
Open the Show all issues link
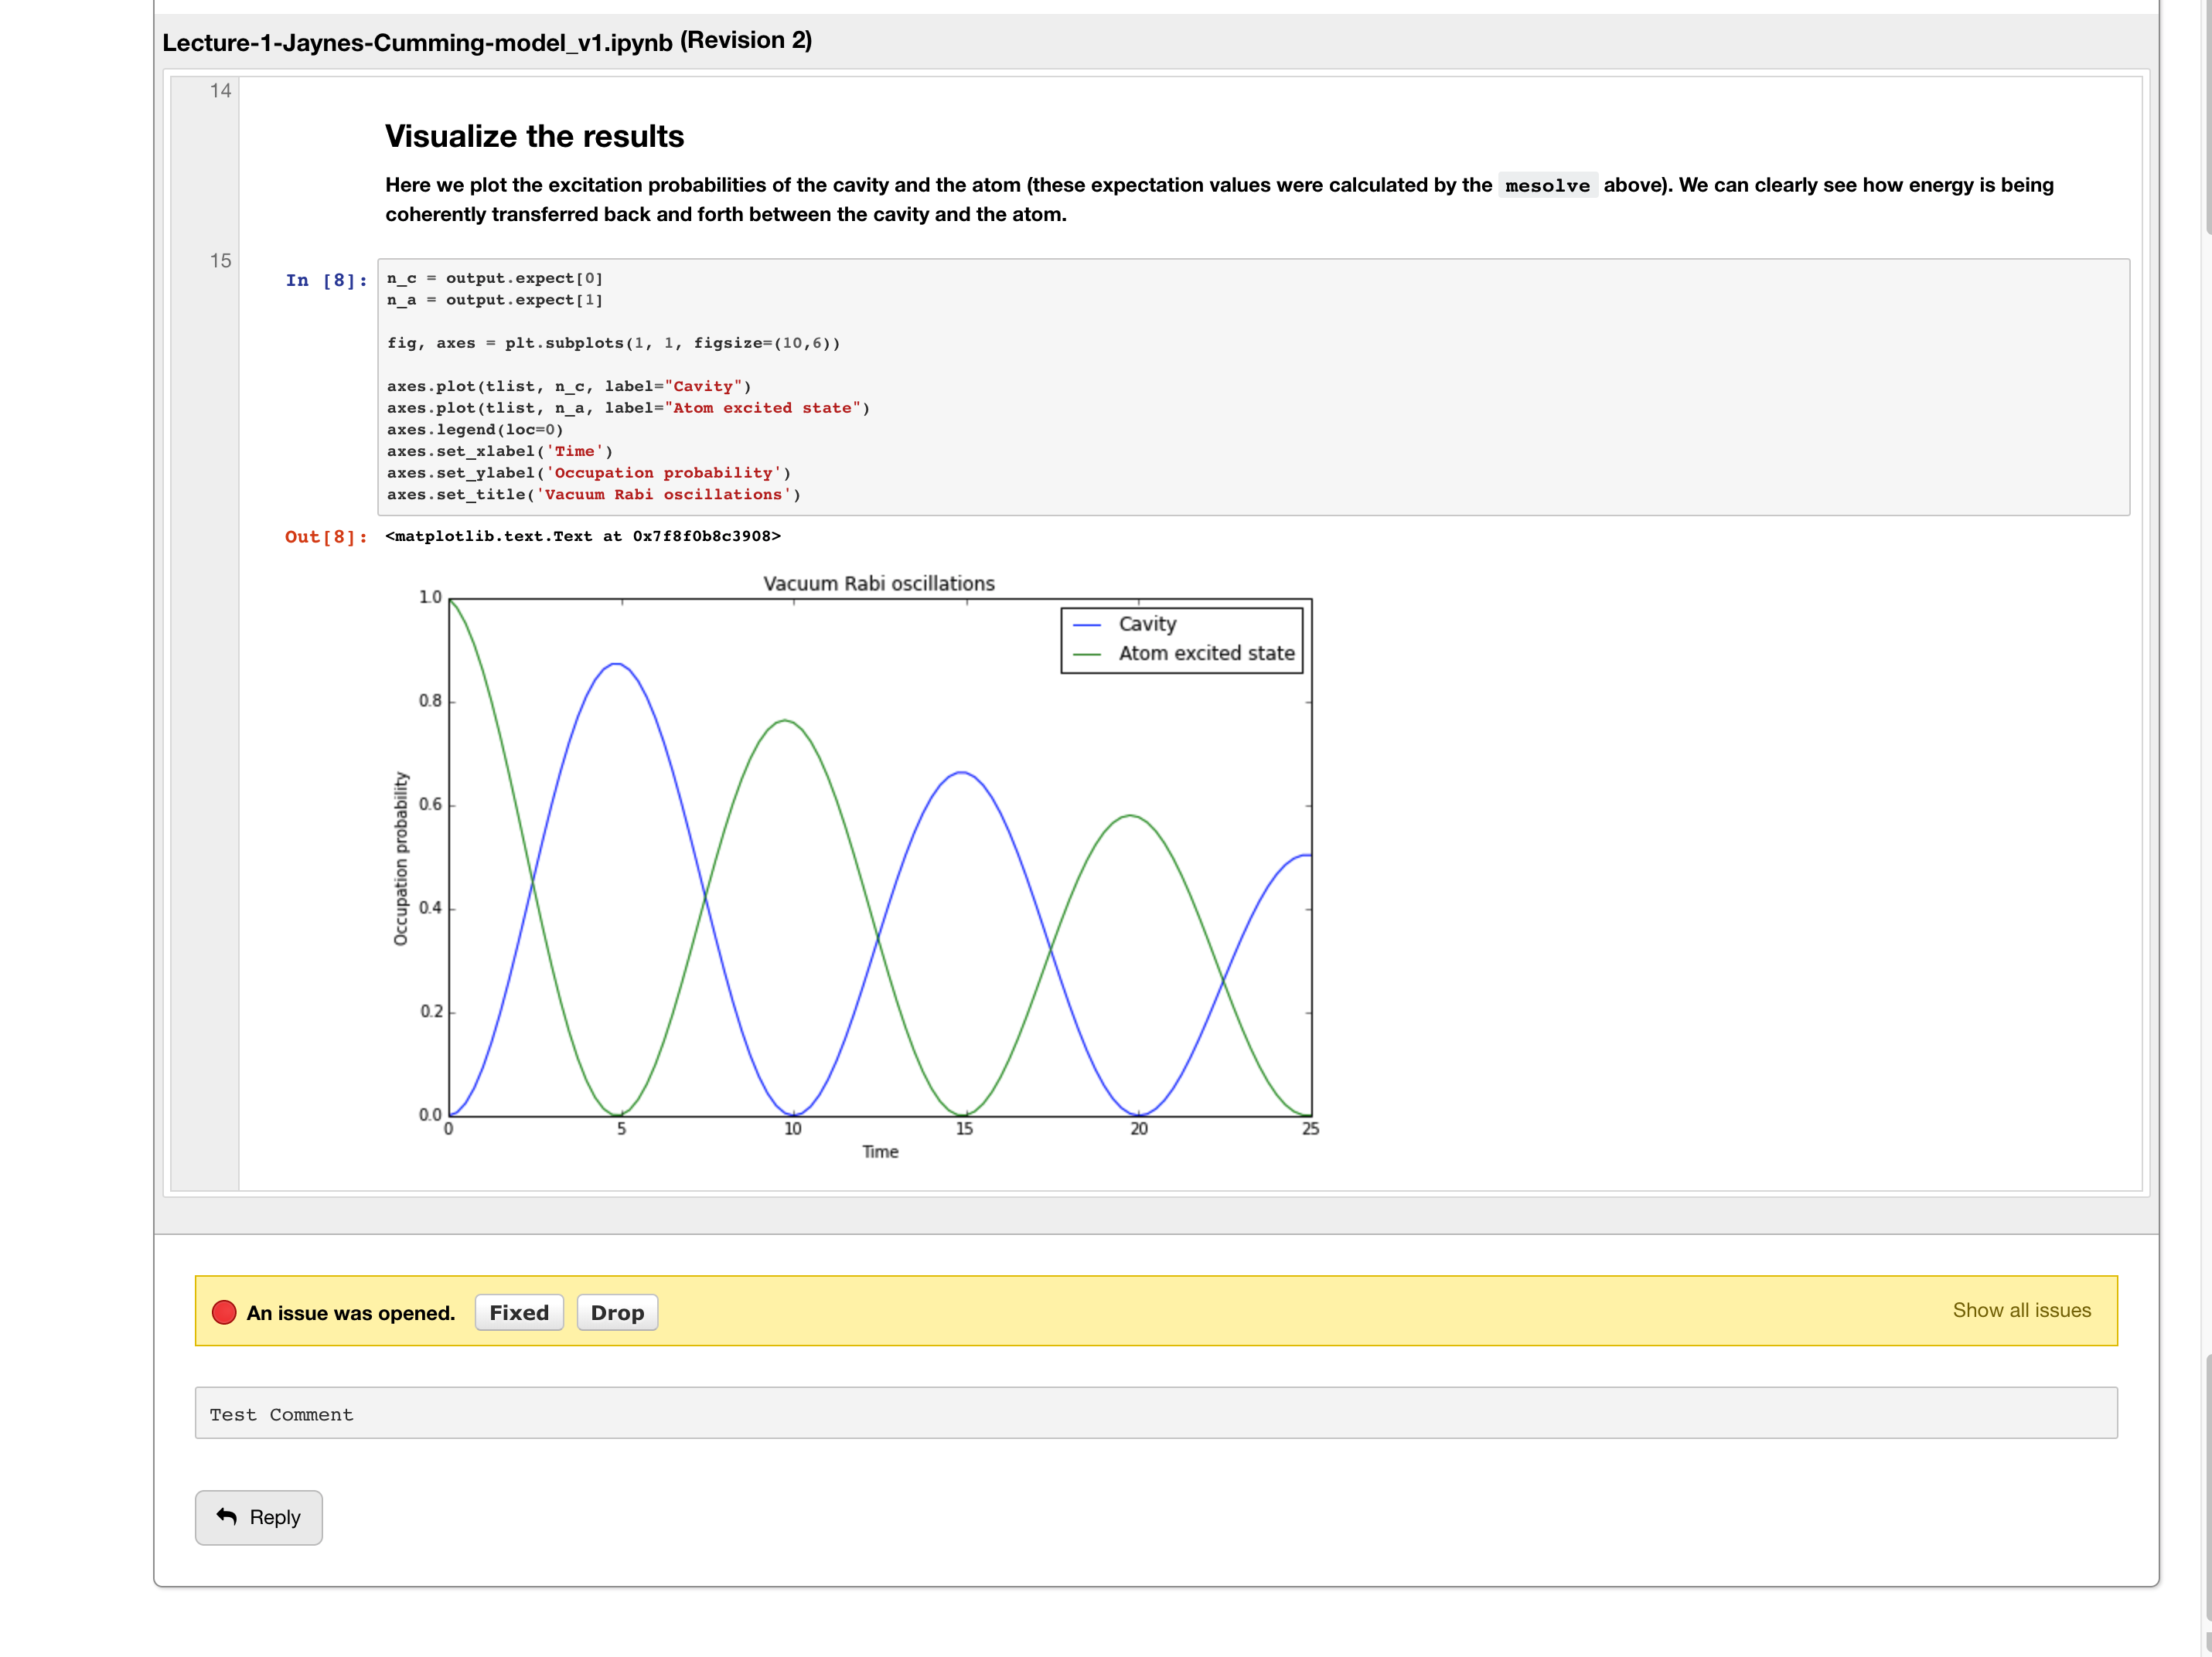click(x=2021, y=1309)
